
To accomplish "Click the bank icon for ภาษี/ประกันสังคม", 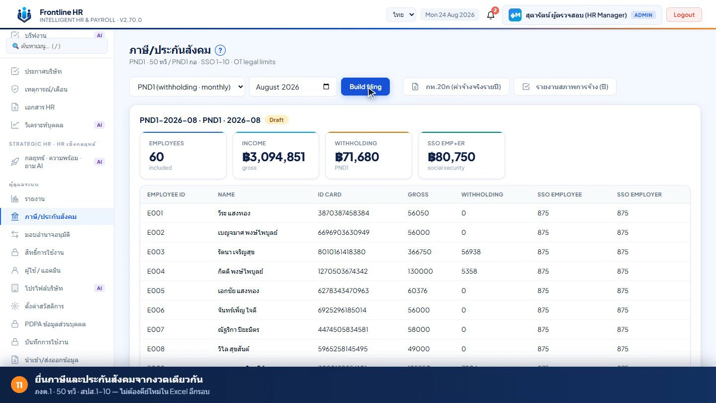I will coord(15,216).
